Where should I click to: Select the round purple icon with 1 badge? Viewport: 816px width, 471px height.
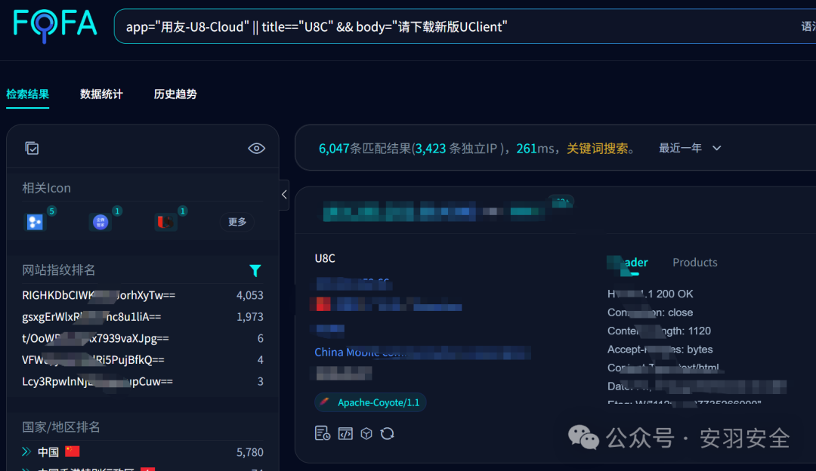(100, 222)
